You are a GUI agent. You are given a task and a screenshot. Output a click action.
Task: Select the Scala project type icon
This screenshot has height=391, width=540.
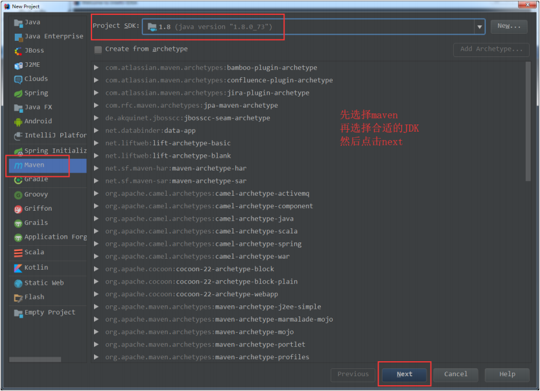coord(18,252)
